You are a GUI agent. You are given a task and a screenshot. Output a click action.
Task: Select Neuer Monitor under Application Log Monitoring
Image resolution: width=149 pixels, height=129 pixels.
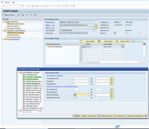click(x=14, y=35)
